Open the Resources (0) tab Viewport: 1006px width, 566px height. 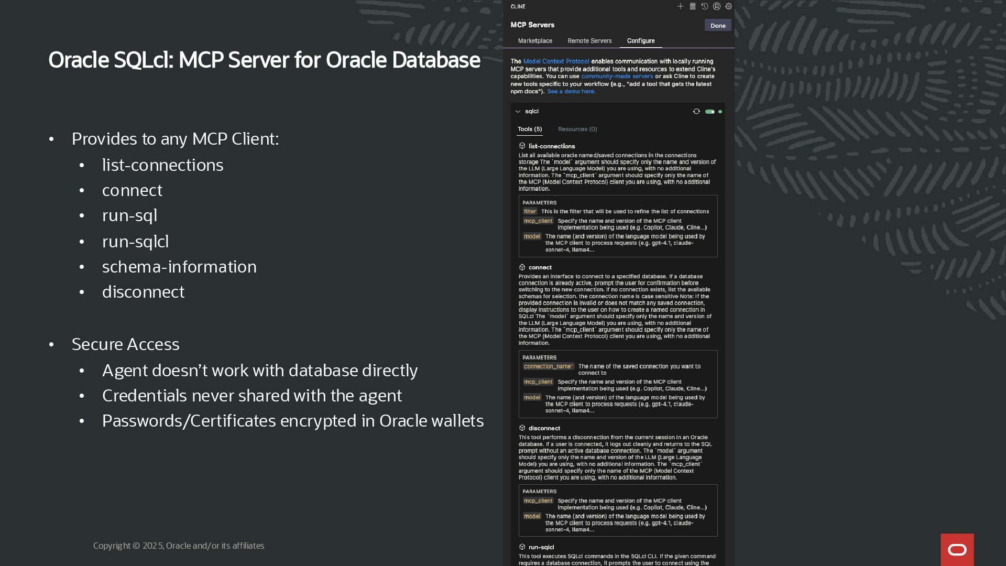[x=577, y=129]
